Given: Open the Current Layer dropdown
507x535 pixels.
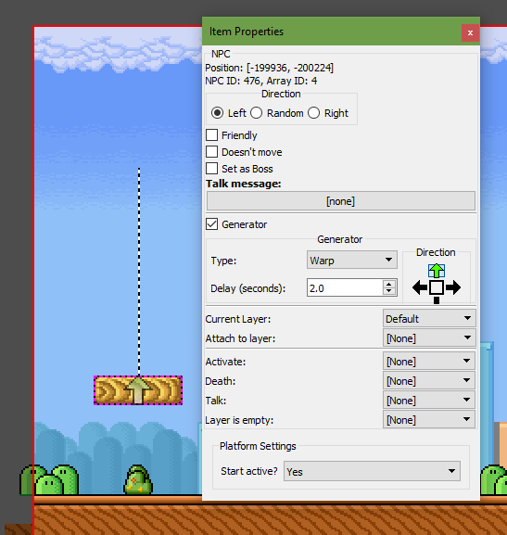Looking at the screenshot, I should pyautogui.click(x=429, y=319).
